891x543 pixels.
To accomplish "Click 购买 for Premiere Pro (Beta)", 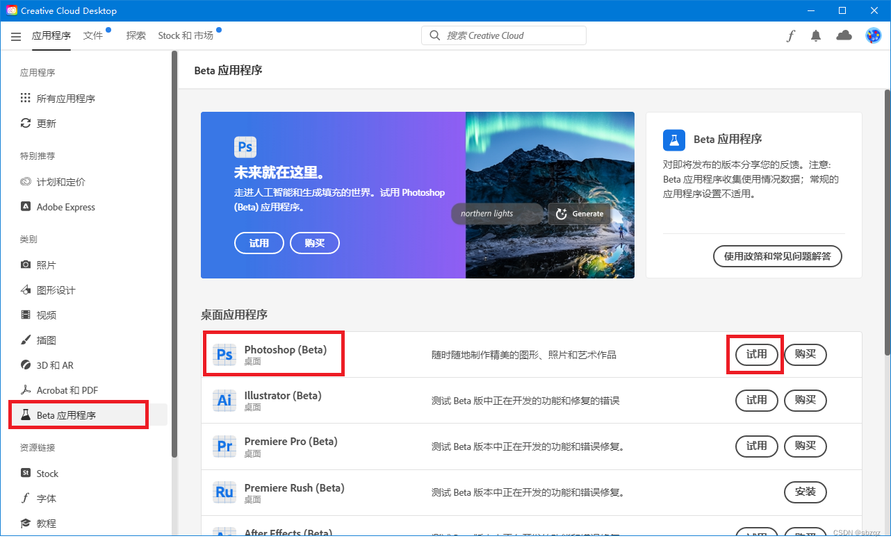I will click(806, 446).
